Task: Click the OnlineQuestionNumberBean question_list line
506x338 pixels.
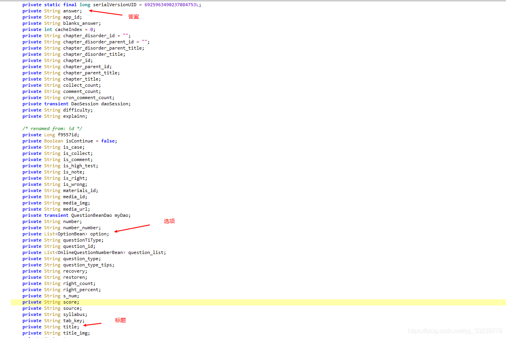Action: point(94,252)
